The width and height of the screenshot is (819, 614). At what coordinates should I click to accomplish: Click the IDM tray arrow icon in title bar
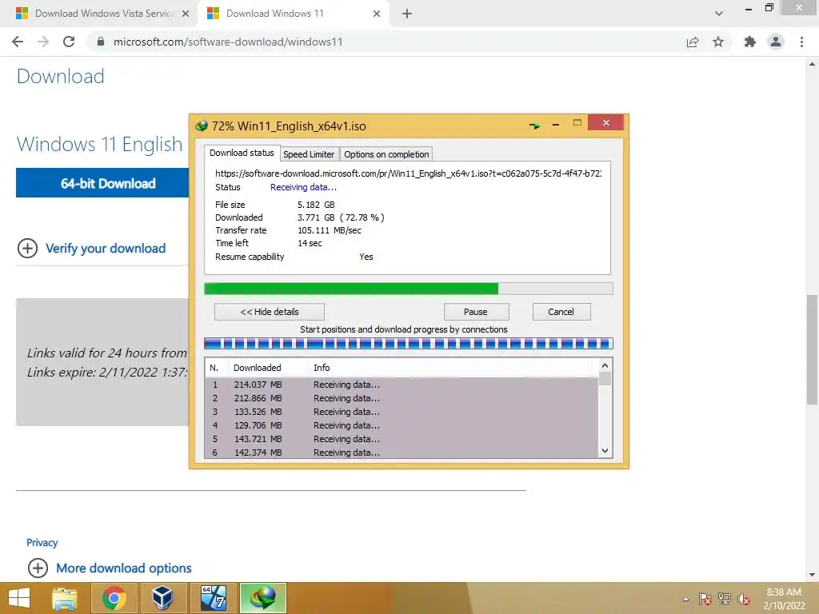point(534,126)
